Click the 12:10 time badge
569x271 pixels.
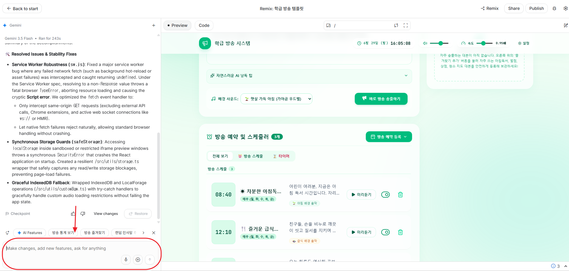223,232
